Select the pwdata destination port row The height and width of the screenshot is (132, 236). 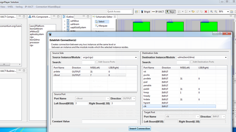point(179,79)
